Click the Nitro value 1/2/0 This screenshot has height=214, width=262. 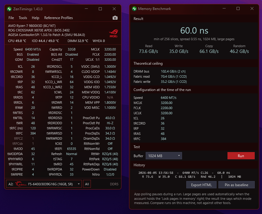110,174
